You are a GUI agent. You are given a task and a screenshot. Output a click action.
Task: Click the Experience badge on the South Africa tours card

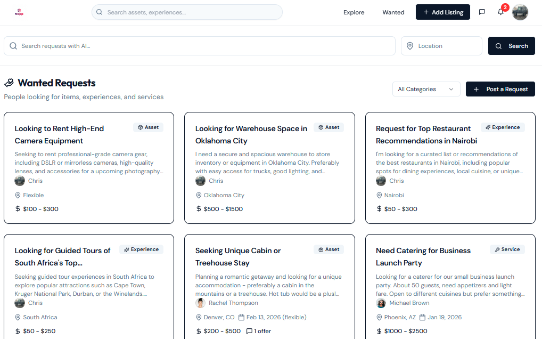pyautogui.click(x=141, y=249)
